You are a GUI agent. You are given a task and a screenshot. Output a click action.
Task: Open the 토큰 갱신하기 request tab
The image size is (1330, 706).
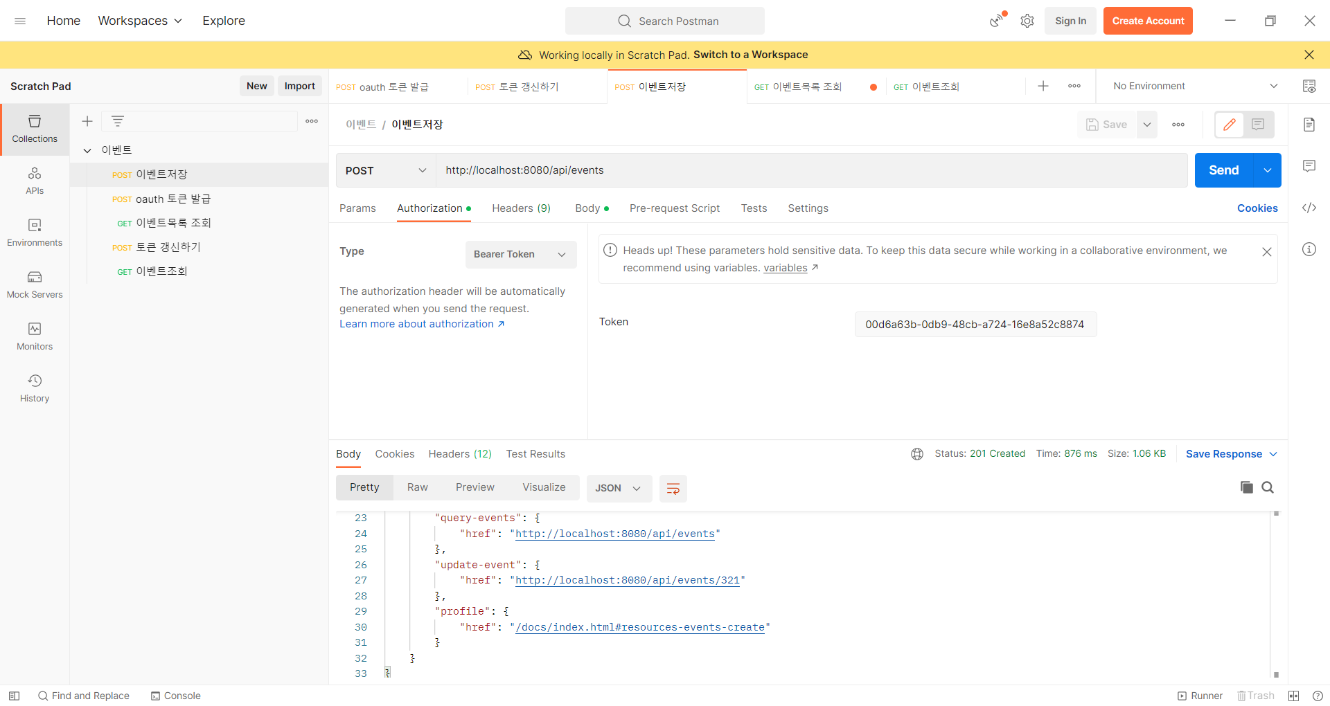point(538,87)
